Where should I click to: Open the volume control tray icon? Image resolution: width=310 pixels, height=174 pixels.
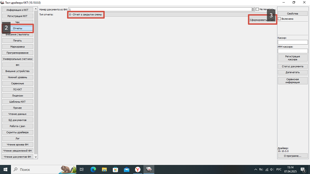[x=272, y=169]
